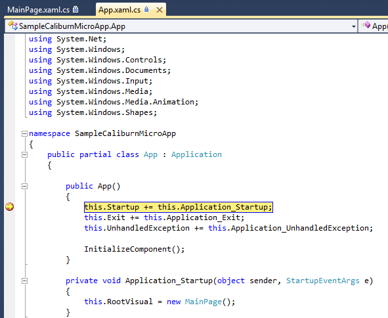Collapse the public partial class App block
388x318 pixels.
click(x=24, y=155)
